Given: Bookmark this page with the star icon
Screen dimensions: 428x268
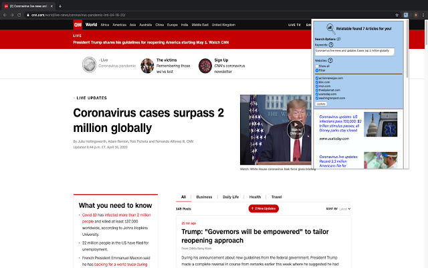Looking at the screenshot, I should [396, 14].
